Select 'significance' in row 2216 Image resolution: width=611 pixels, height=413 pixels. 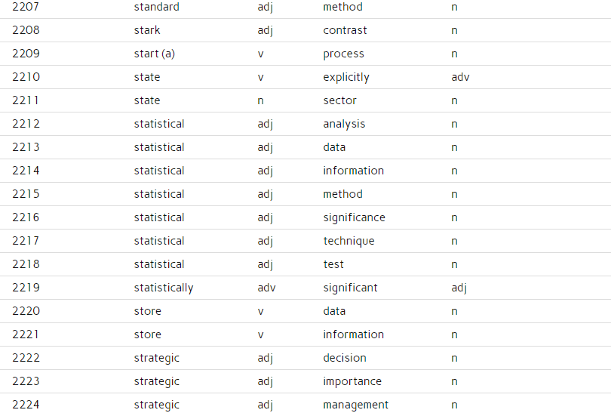355,217
